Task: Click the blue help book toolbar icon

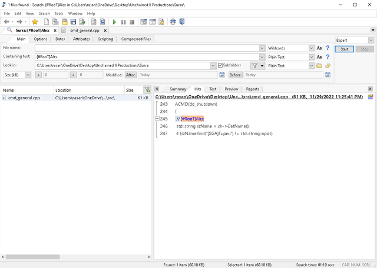Action: pyautogui.click(x=182, y=22)
